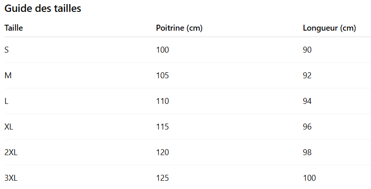Select the chest value 110 for size L
371x189 pixels.
pyautogui.click(x=163, y=101)
